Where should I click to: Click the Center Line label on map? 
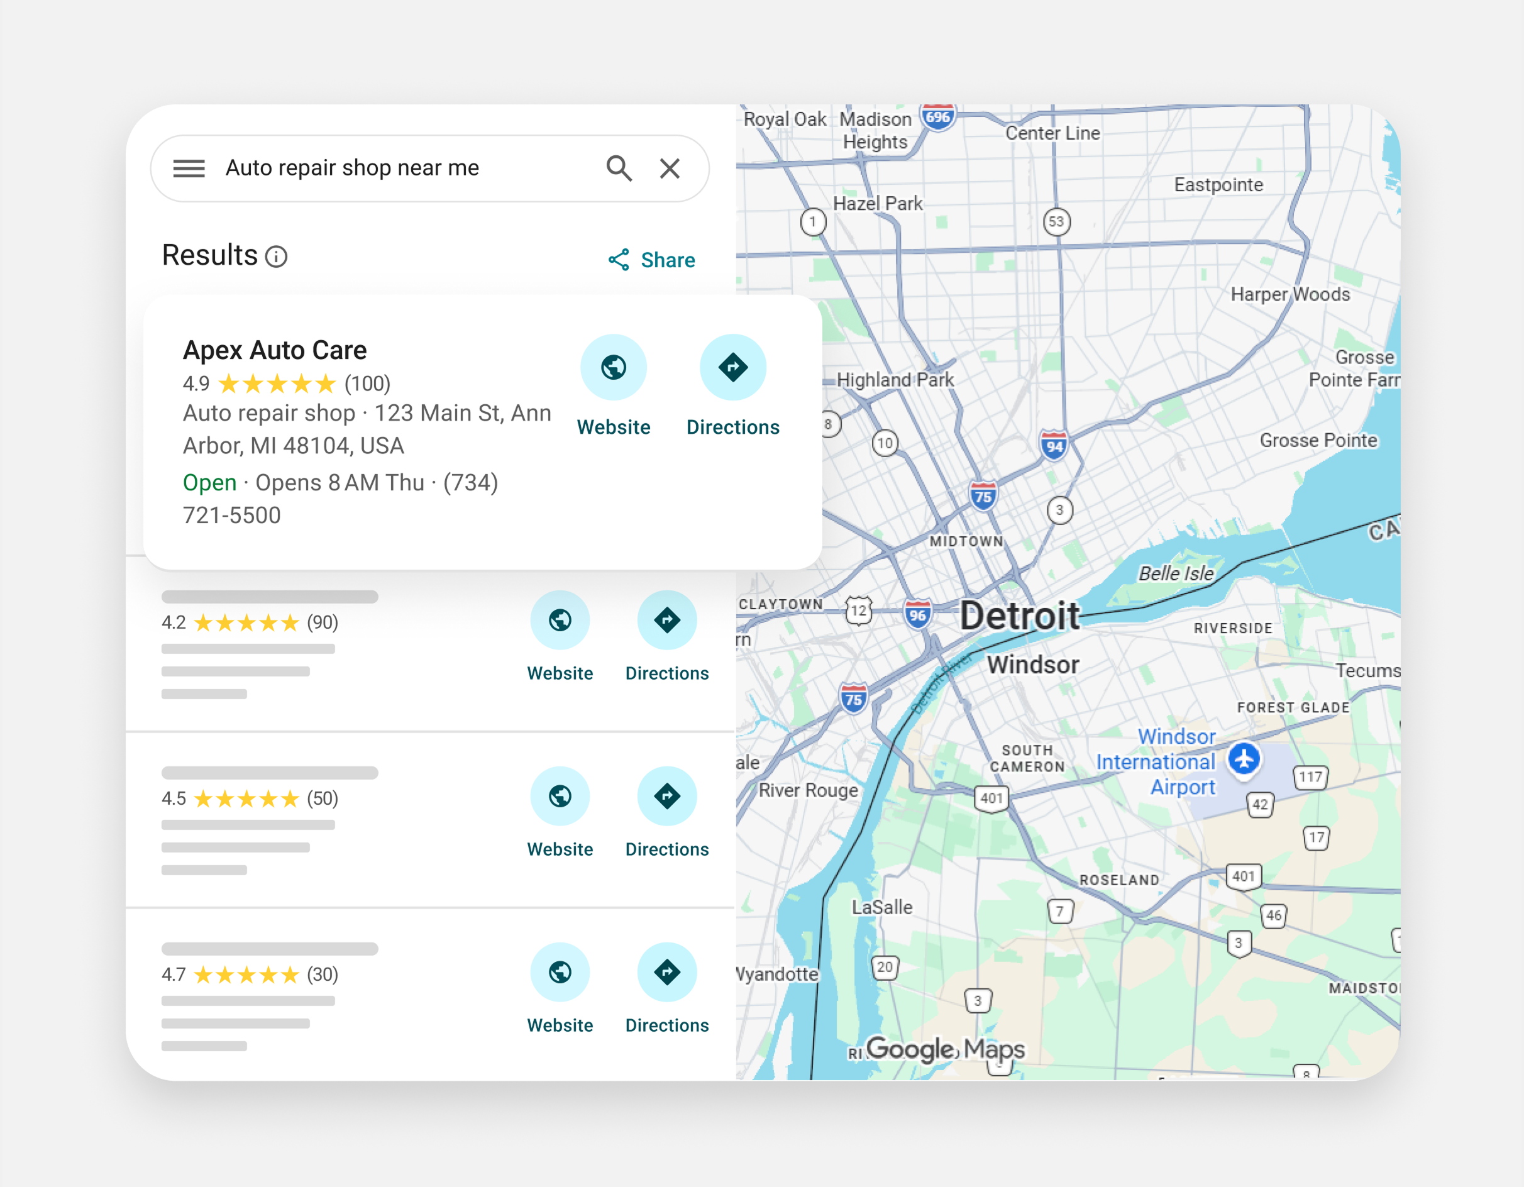(x=1052, y=133)
